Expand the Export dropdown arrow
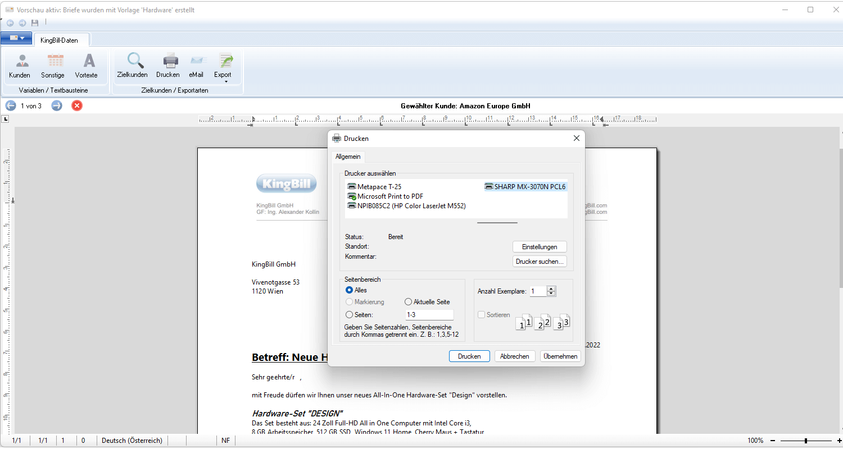843x449 pixels. point(226,81)
